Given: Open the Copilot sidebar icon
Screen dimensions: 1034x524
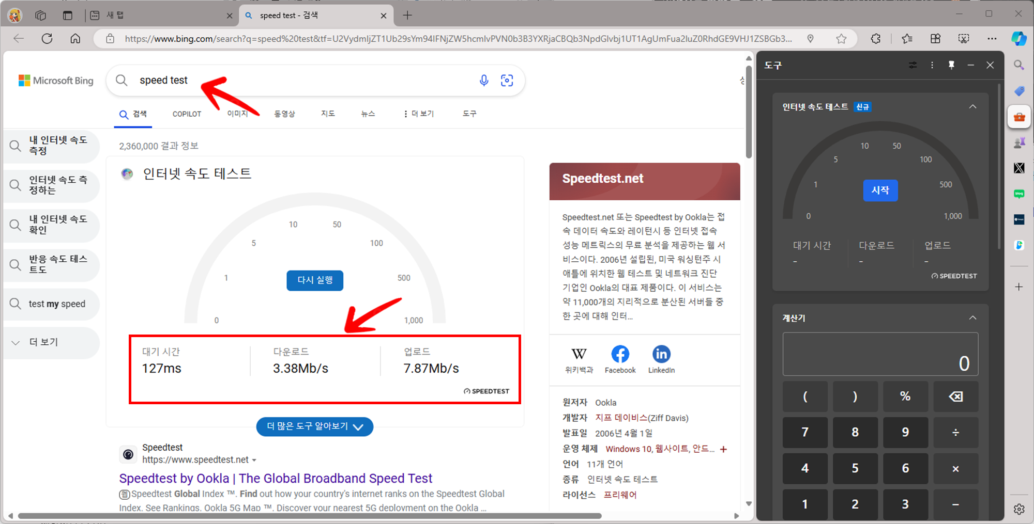Looking at the screenshot, I should (1019, 39).
